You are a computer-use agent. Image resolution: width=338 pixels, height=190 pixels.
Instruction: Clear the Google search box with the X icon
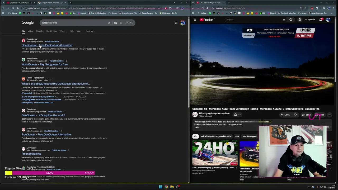point(109,23)
